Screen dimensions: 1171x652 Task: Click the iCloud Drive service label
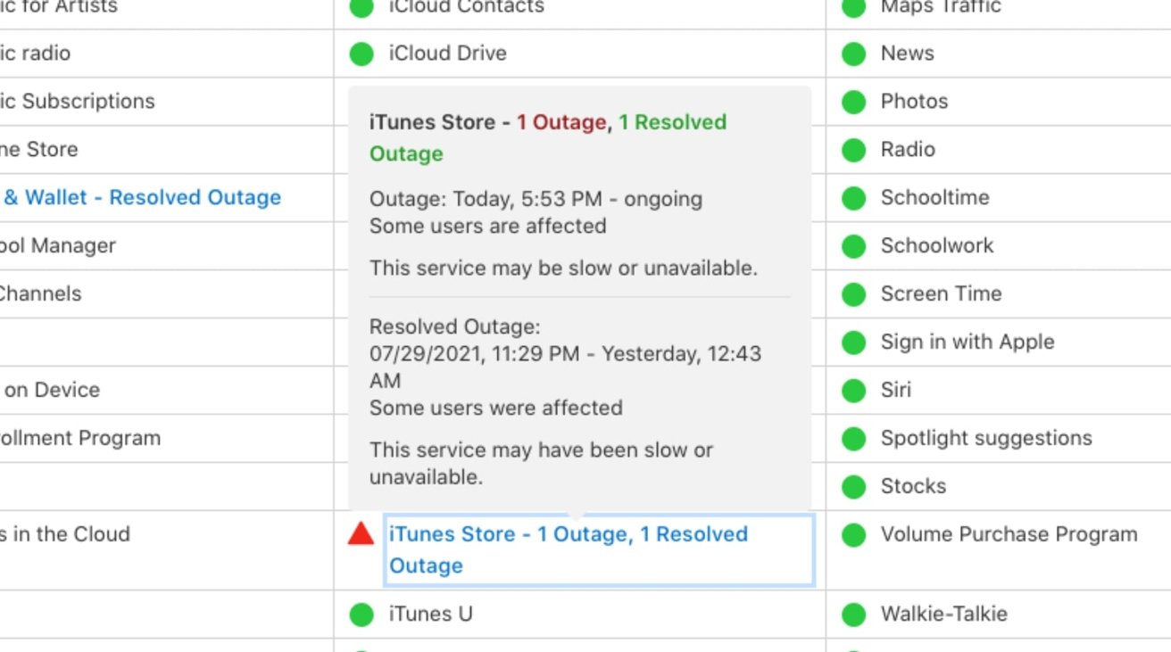pyautogui.click(x=447, y=54)
